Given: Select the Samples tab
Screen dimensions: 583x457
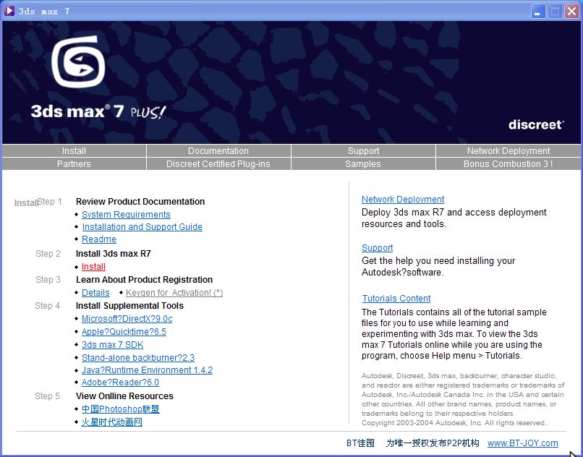Looking at the screenshot, I should click(363, 163).
